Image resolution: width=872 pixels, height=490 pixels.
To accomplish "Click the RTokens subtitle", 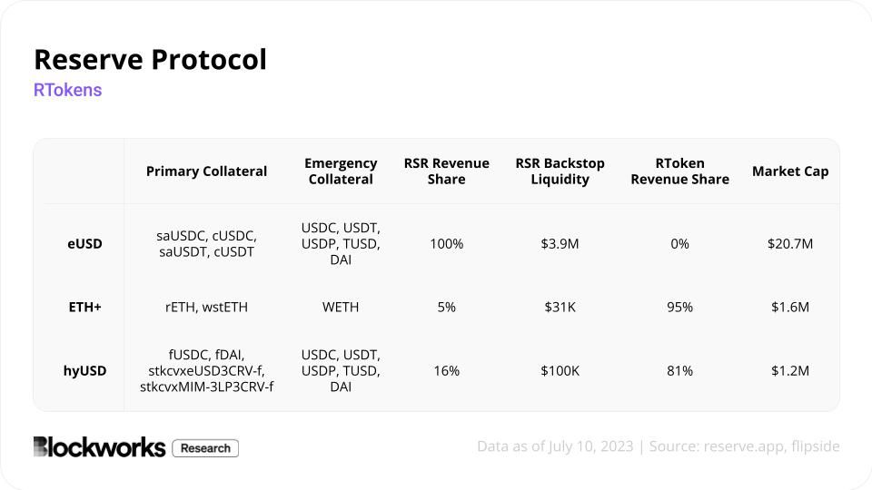I will tap(67, 90).
